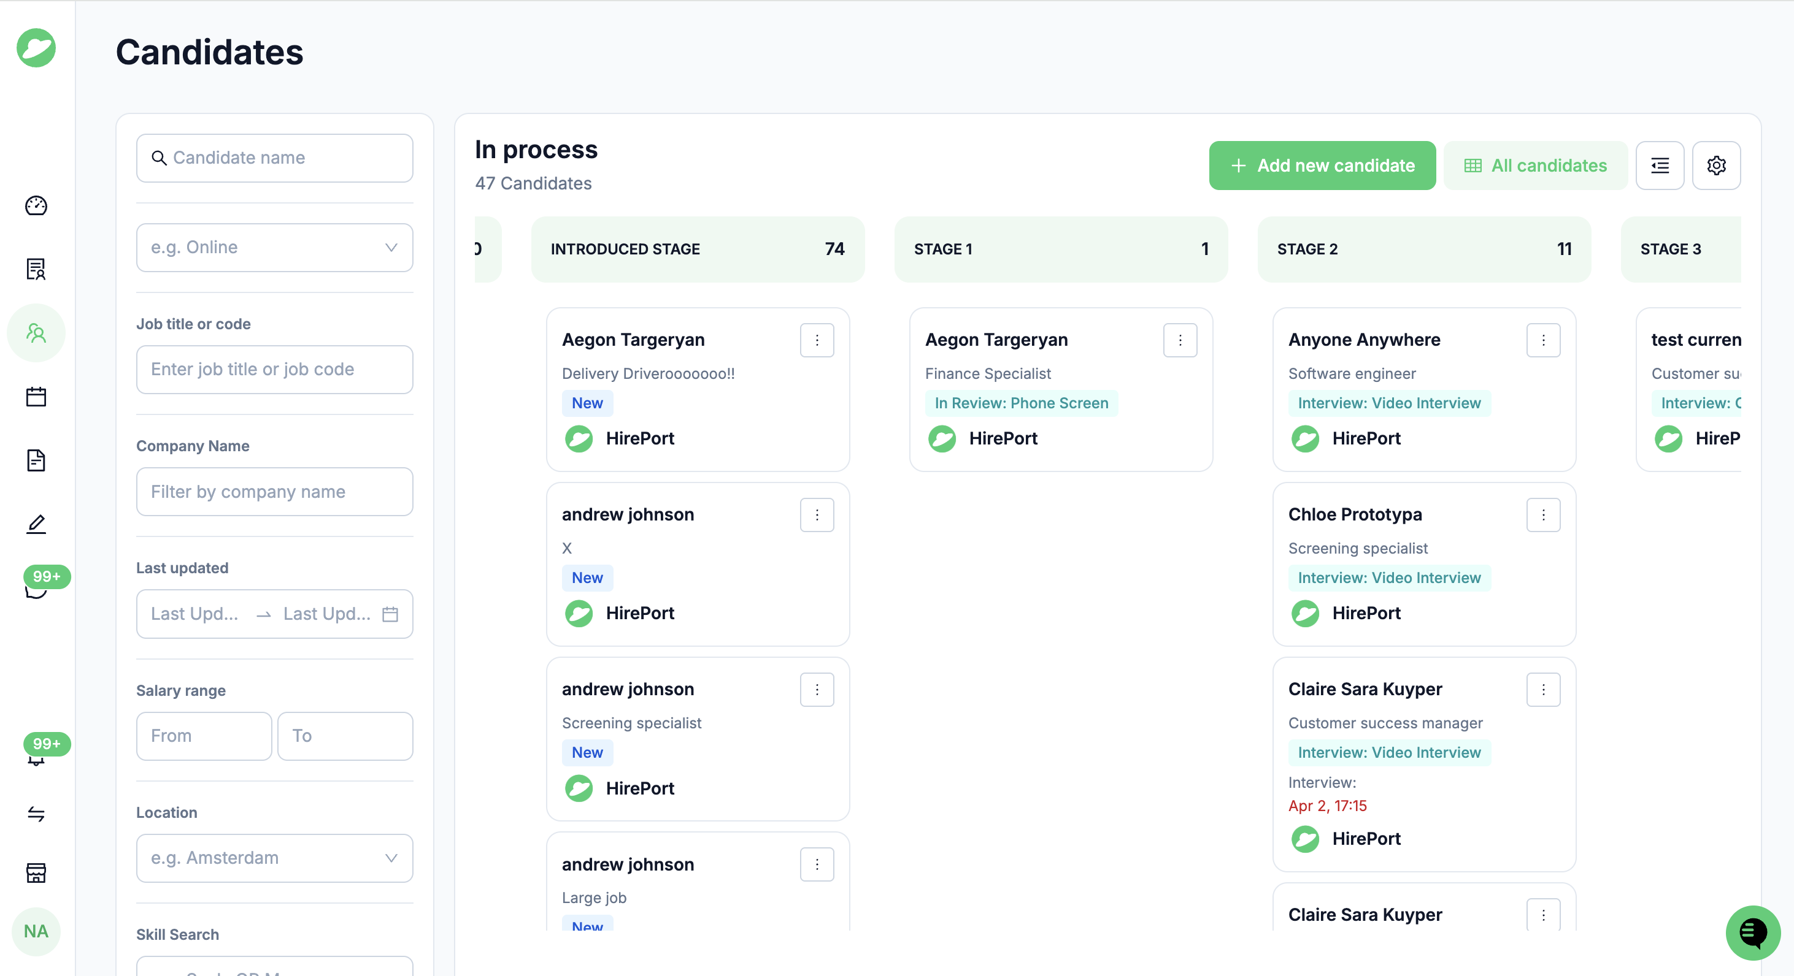Click the Apr 2, 17:15 interview date
The image size is (1794, 976).
[x=1326, y=806]
